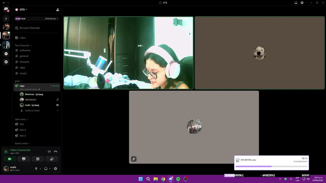
Task: Open the streams text channel
Action: tap(37, 62)
